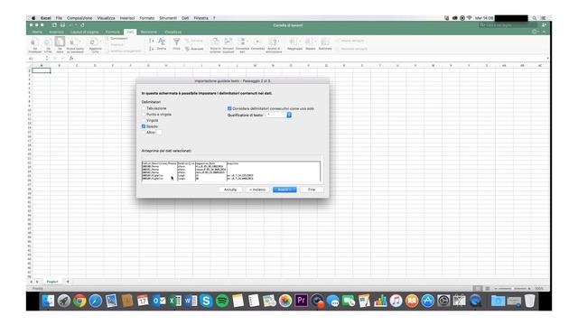Enable the Tabulazione delimiter checkbox
Viewport: 578px width, 325px height.
click(144, 108)
